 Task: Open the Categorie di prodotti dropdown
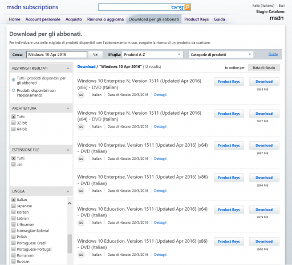[x=221, y=55]
